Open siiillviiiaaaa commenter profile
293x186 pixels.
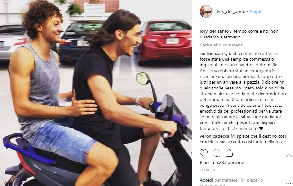tap(211, 53)
